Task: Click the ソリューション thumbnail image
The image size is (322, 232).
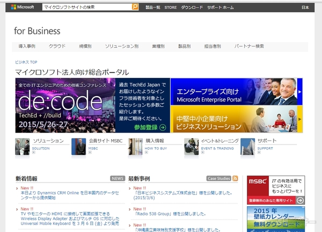Action: (x=23, y=147)
